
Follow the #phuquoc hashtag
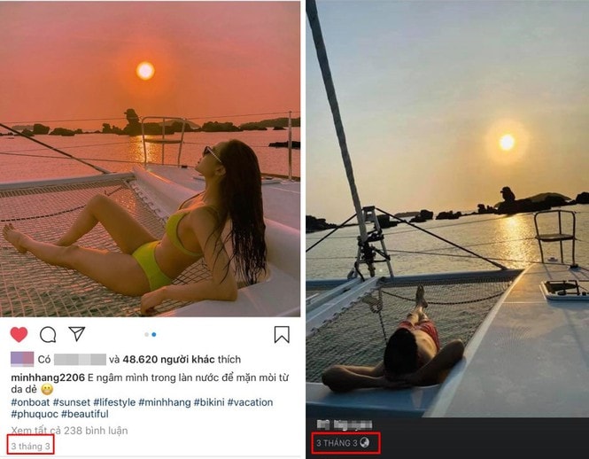point(35,414)
